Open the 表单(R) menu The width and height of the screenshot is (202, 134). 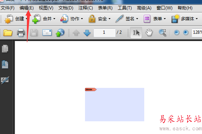105,8
